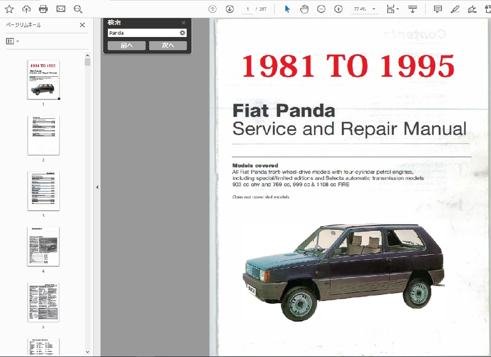The height and width of the screenshot is (357, 491).
Task: Open search settings gear
Action: point(183,33)
